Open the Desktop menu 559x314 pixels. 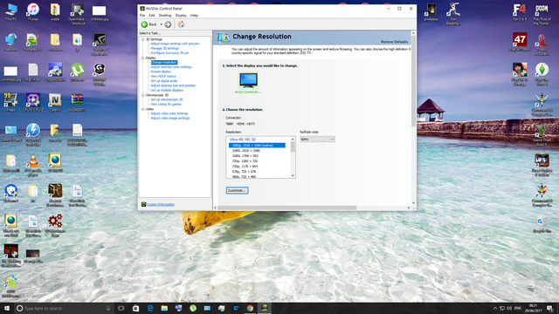(165, 16)
